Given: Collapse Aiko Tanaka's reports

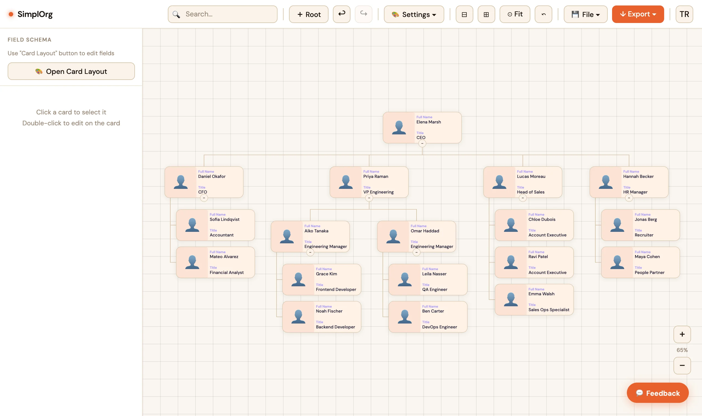Looking at the screenshot, I should tap(310, 252).
